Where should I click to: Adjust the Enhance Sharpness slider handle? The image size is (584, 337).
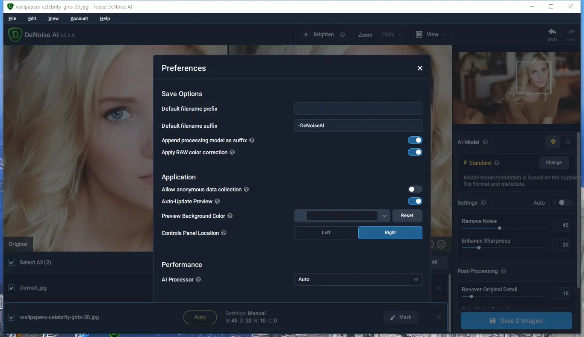coord(479,248)
